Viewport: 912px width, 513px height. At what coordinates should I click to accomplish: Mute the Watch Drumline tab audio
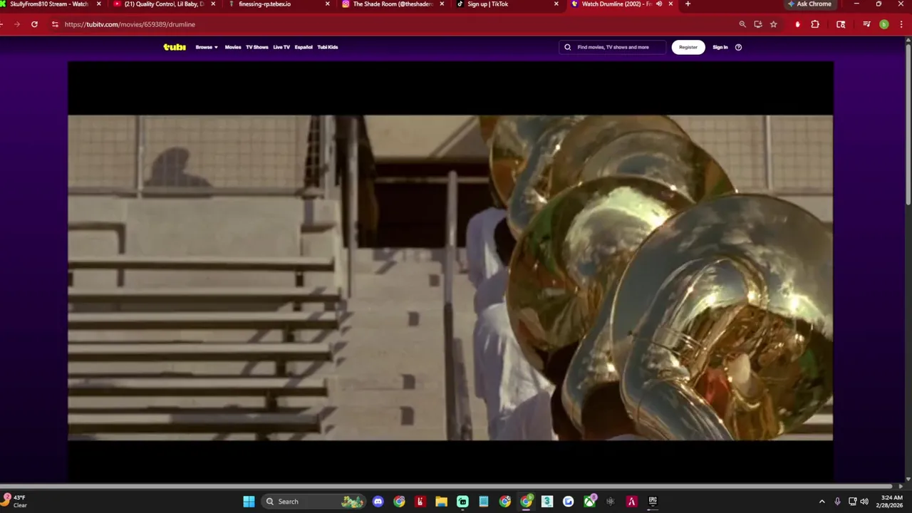(659, 4)
